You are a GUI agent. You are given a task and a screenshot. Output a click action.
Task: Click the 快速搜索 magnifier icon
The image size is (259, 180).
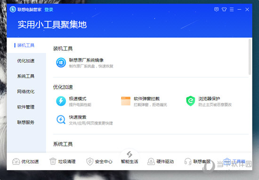[61, 120]
